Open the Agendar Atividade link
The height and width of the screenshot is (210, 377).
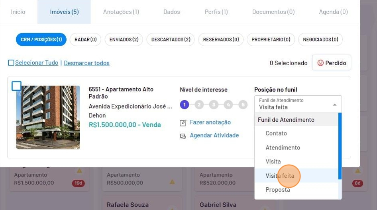point(214,135)
